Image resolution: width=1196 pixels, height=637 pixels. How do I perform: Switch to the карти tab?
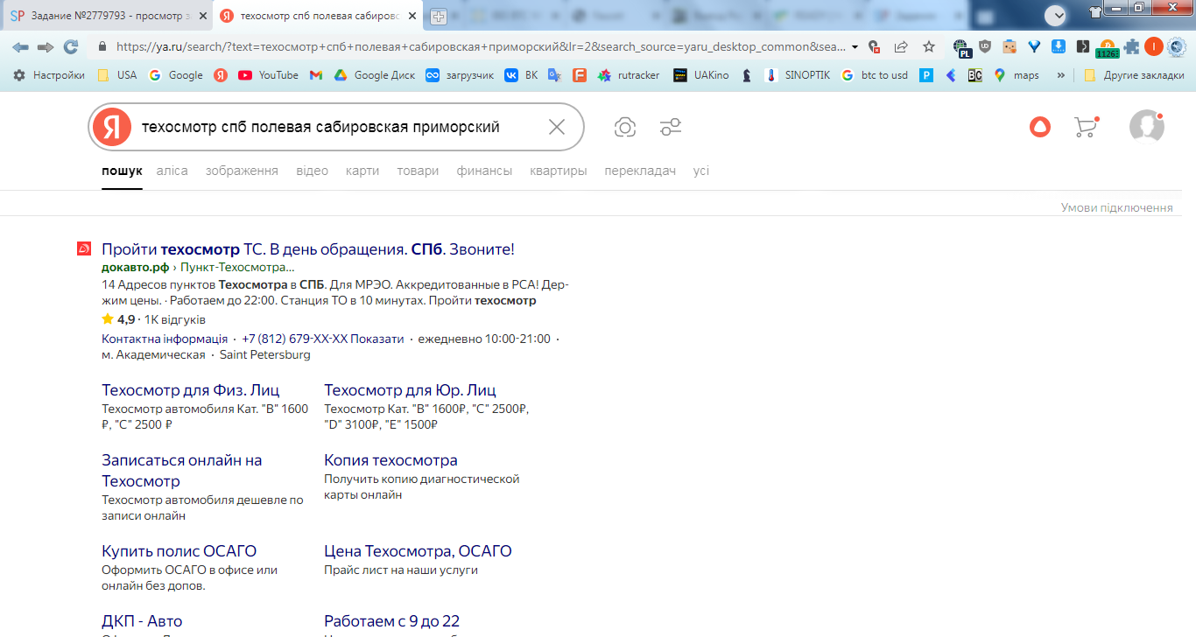click(362, 171)
